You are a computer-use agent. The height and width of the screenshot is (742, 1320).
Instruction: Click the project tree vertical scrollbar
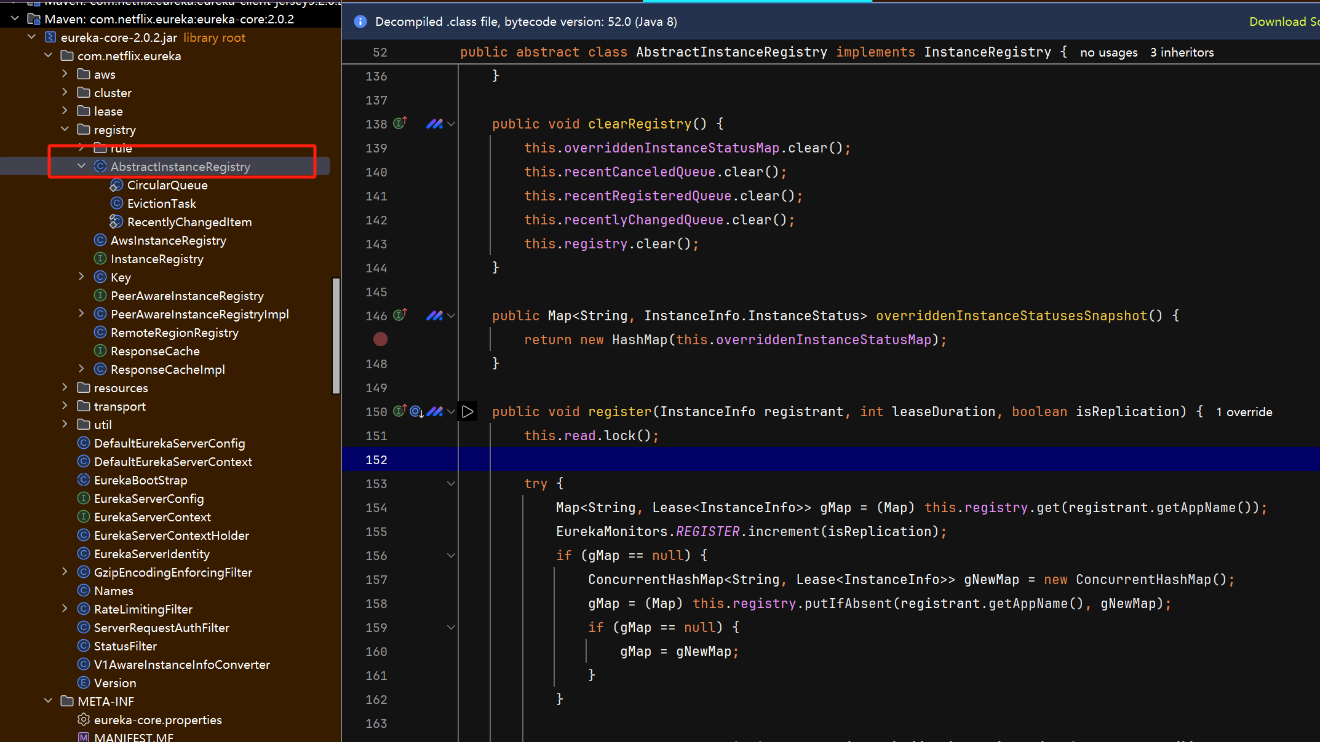pos(336,336)
